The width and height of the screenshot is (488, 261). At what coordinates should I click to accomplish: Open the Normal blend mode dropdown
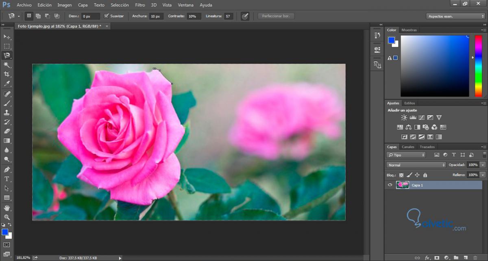point(416,165)
